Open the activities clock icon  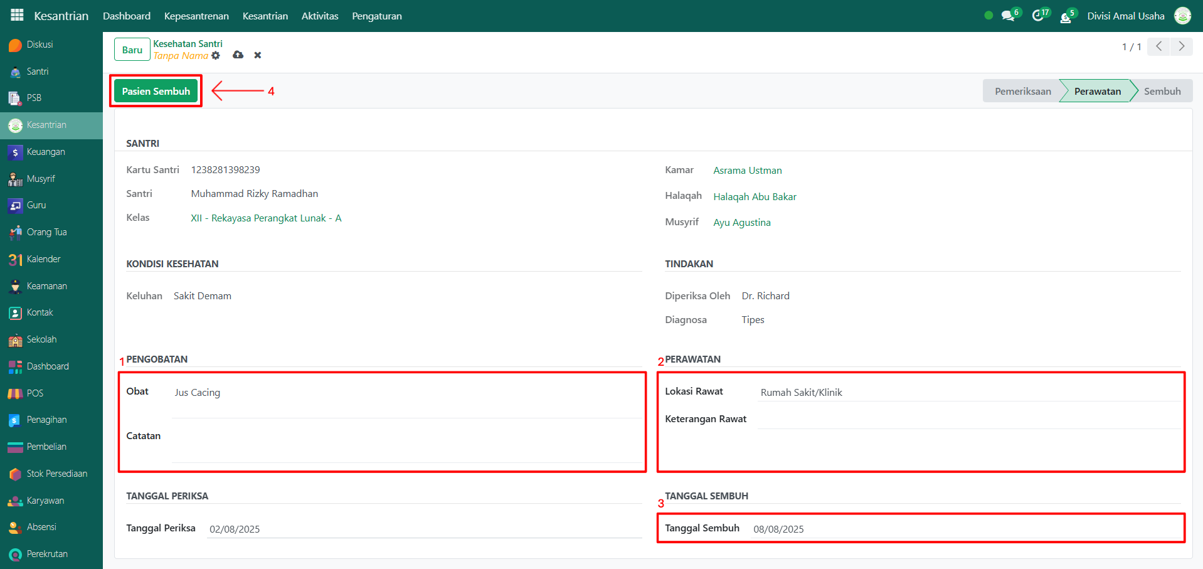tap(1038, 16)
